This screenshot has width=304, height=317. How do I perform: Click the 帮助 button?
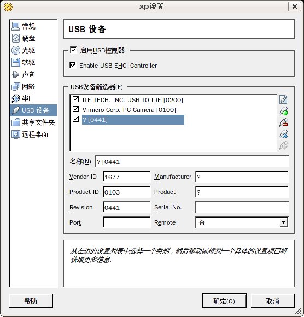[x=31, y=301]
